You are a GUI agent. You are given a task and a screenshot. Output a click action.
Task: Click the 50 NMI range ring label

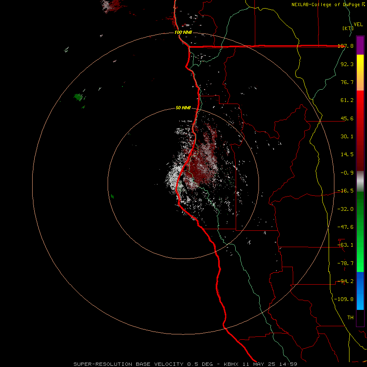click(x=183, y=108)
